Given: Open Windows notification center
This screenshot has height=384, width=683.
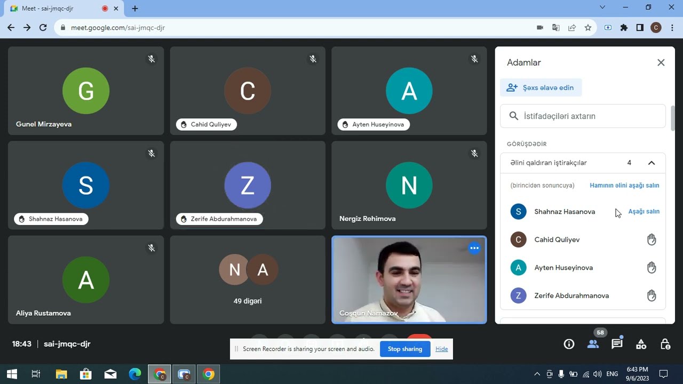Looking at the screenshot, I should tap(663, 374).
